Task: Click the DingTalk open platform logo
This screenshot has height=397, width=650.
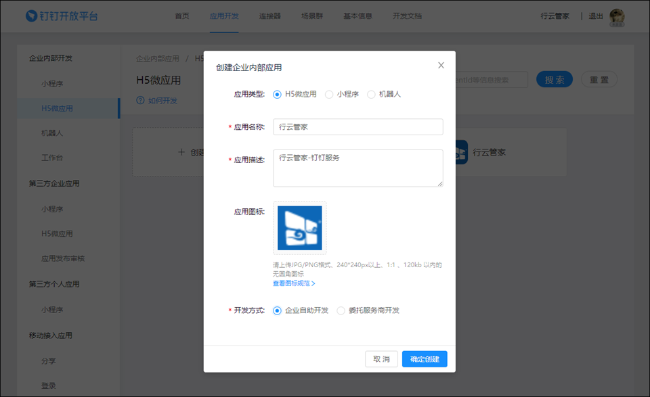Action: [62, 16]
